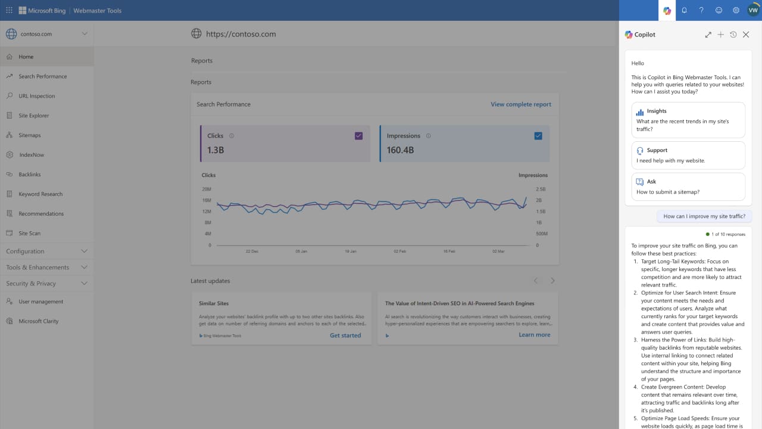Viewport: 762px width, 429px height.
Task: Open the settings gear in header
Action: 736,10
